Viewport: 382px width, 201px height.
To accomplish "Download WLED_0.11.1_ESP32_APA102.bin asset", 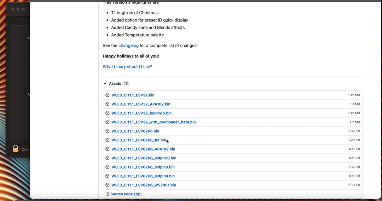I will tap(141, 104).
